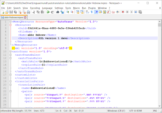This screenshot has width=162, height=113.
Task: Click the Synchronize Vertical Scrolling icon
Action: [77, 12]
